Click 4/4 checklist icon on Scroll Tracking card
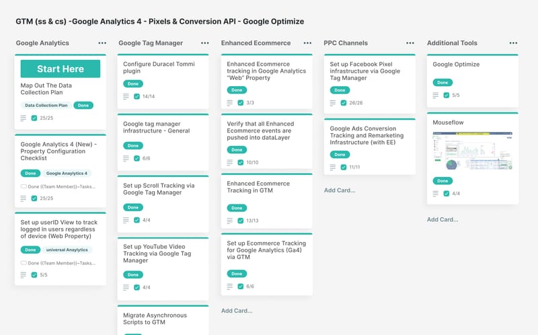This screenshot has width=538, height=335. click(x=137, y=220)
